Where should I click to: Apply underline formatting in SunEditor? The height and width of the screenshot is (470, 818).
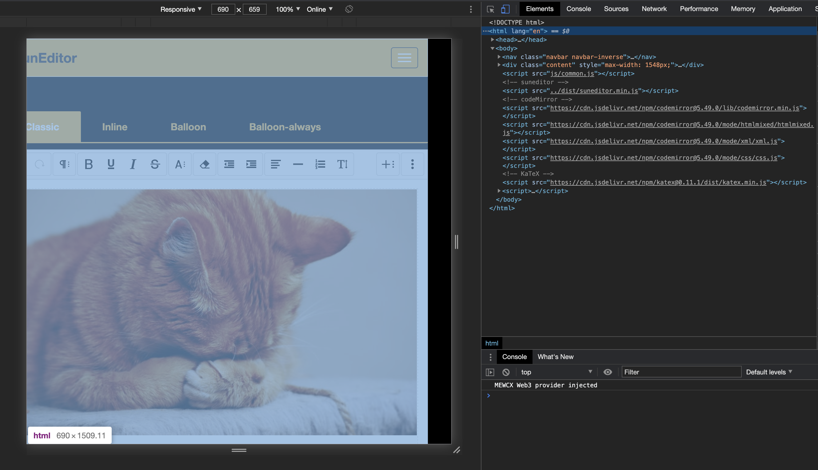pyautogui.click(x=111, y=164)
